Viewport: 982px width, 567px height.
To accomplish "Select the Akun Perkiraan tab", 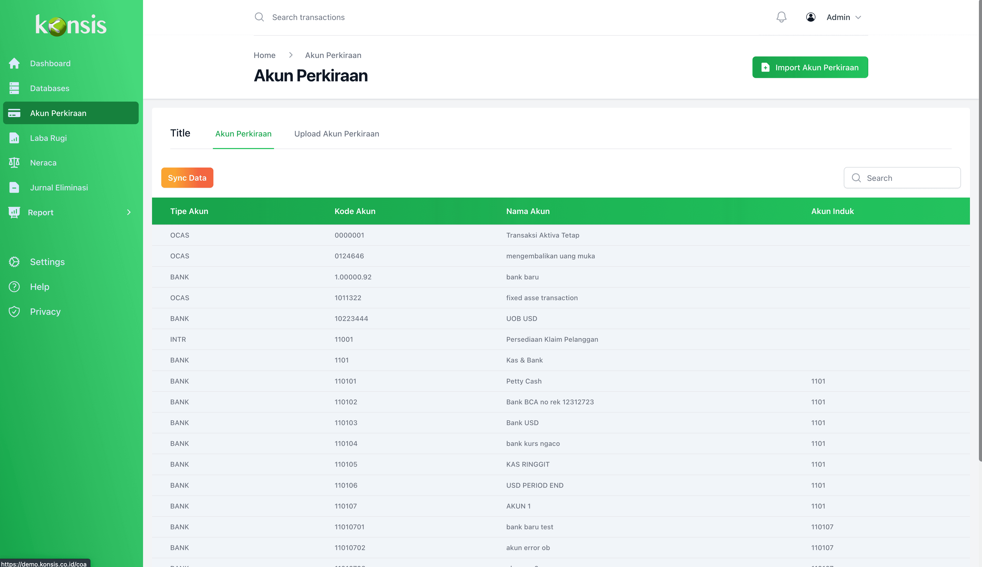I will [x=243, y=134].
